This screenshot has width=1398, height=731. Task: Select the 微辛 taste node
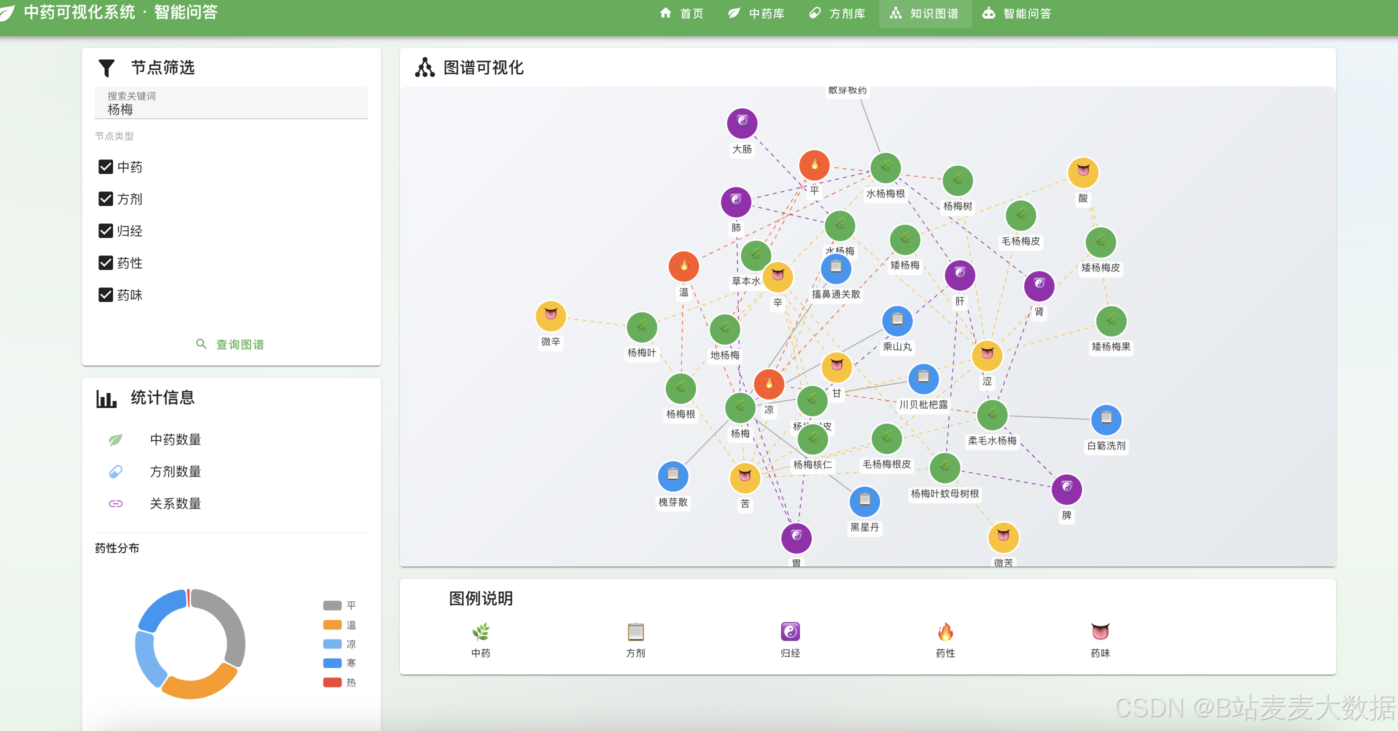tap(550, 316)
